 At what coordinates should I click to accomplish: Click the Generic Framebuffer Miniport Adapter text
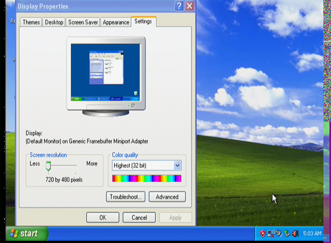(109, 141)
